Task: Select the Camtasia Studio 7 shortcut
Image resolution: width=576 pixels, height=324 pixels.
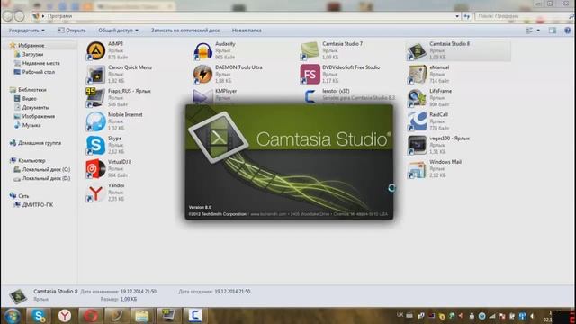Action: [310, 50]
